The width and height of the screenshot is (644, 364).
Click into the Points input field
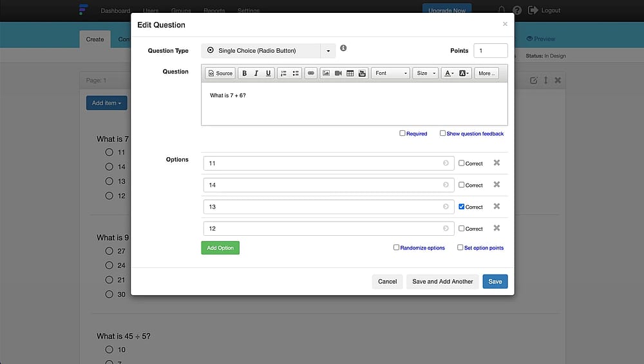pyautogui.click(x=490, y=50)
